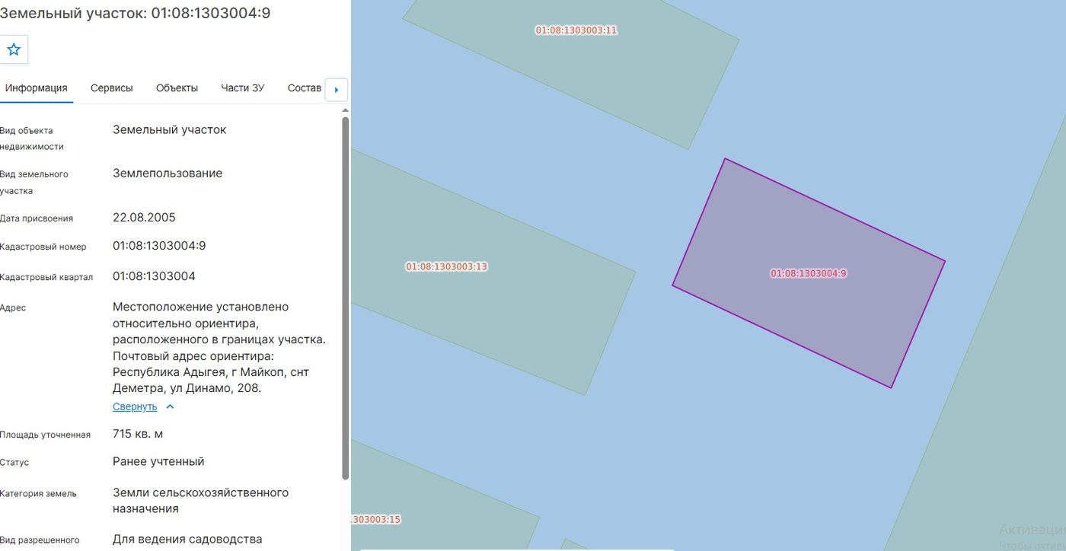Click the cadastral number value 01:08:1303004:9
Viewport: 1066px width, 551px height.
(159, 246)
